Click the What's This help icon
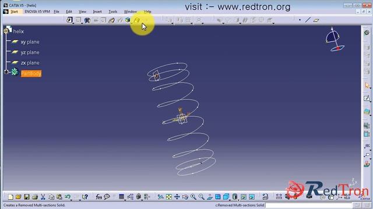Screen dimensions: 373x209 pyautogui.click(x=85, y=197)
